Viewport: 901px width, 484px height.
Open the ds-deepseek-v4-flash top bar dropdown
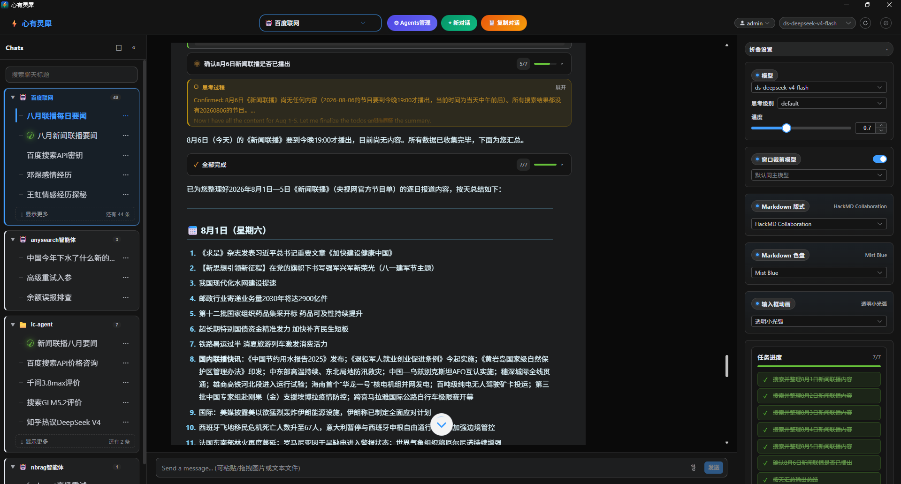pos(817,23)
